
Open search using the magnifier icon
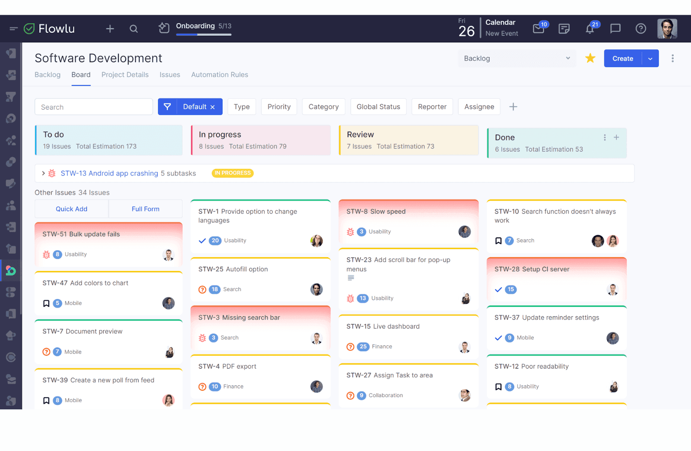point(133,28)
